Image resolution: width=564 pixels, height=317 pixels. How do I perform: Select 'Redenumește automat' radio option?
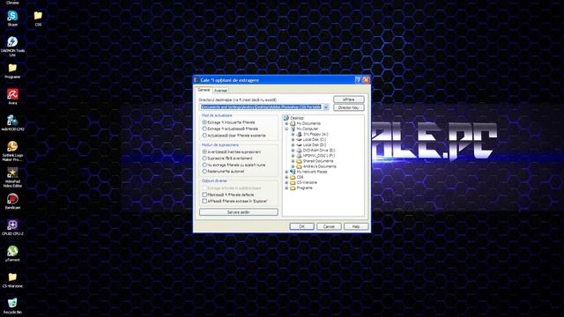tap(204, 172)
